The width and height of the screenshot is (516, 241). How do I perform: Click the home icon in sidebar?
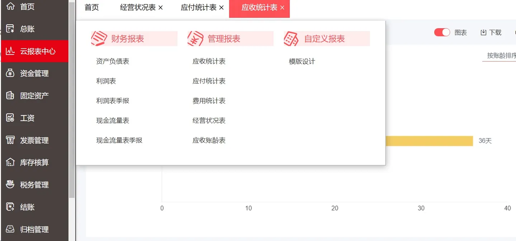(10, 6)
